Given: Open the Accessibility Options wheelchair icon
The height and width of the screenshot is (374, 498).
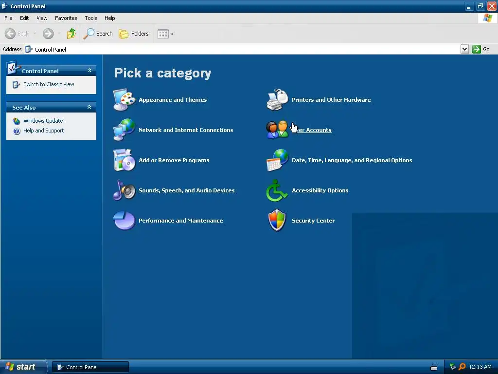Looking at the screenshot, I should 277,190.
